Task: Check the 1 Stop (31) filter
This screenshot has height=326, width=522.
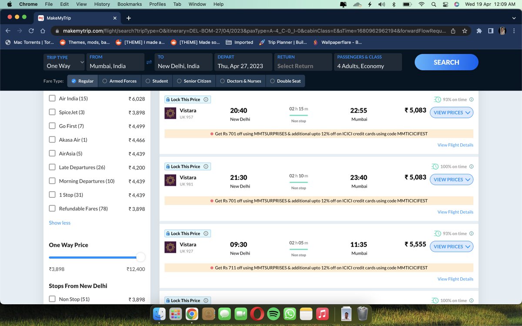Action: pyautogui.click(x=52, y=195)
